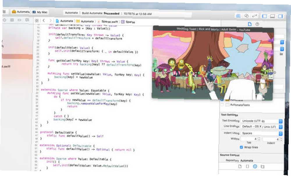
Task: Click the folder chooser icon in inspector
Action: (281, 54)
